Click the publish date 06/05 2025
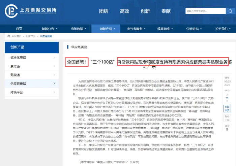 click(x=227, y=83)
